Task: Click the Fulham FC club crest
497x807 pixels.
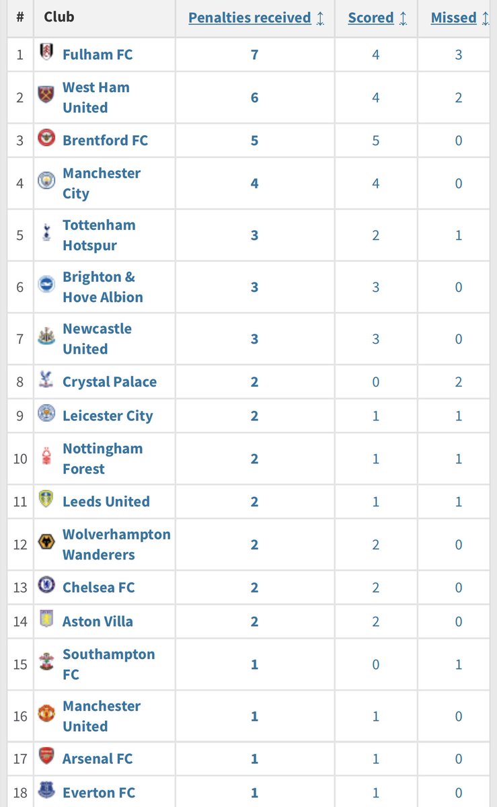Action: pyautogui.click(x=46, y=53)
